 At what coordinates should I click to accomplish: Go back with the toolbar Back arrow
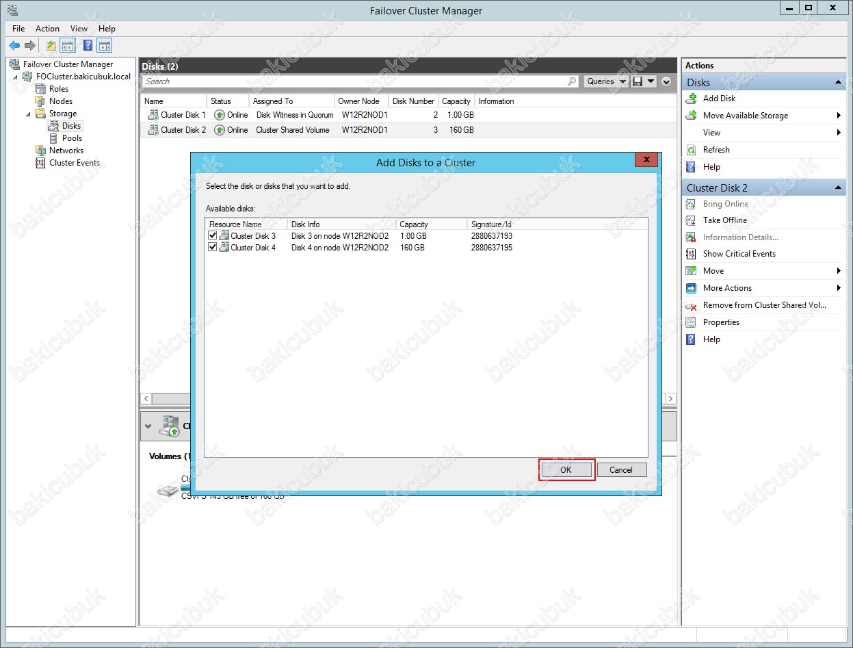click(14, 46)
